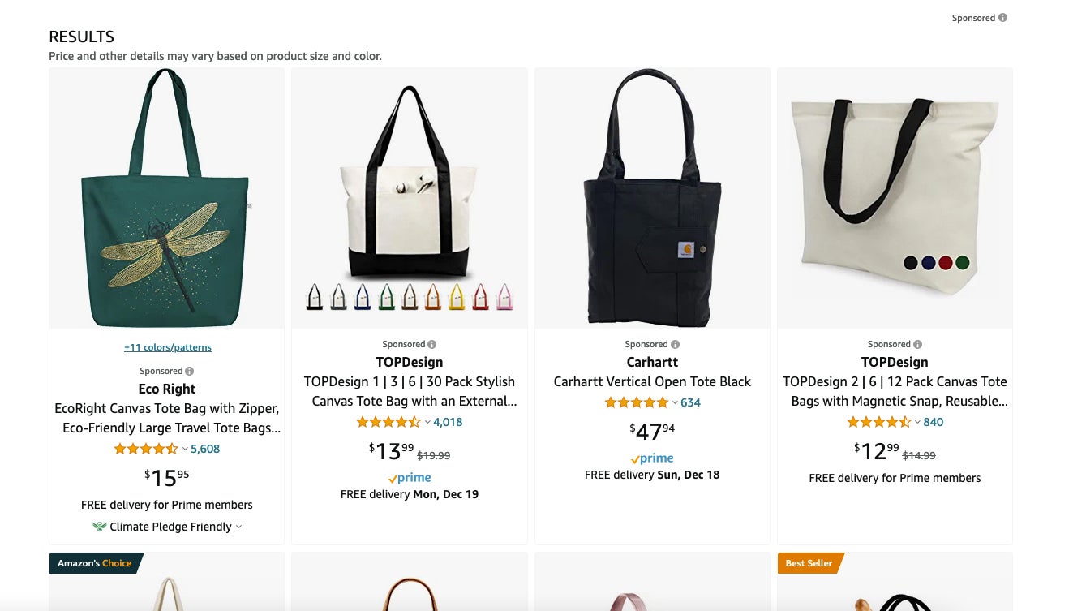Expand the Climate Pledge Friendly details chevron

[238, 527]
